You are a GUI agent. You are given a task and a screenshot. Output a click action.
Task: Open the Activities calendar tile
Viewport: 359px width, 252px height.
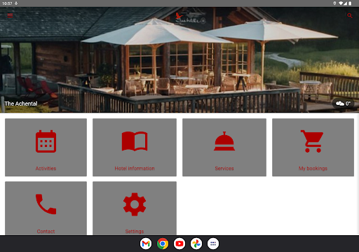pos(46,147)
